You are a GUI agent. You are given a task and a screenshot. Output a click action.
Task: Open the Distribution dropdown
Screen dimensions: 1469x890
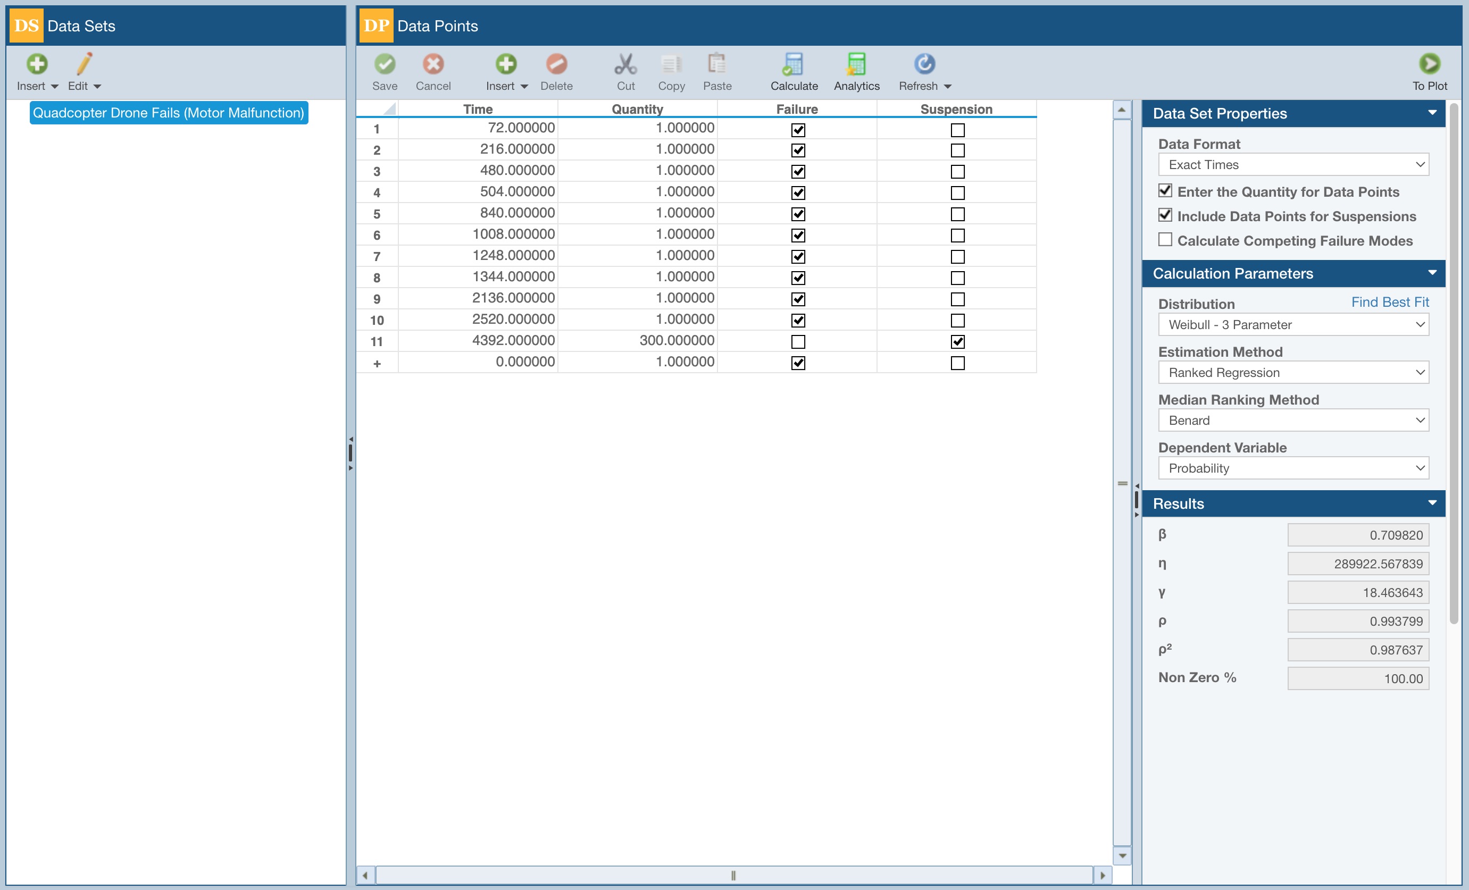pyautogui.click(x=1293, y=325)
